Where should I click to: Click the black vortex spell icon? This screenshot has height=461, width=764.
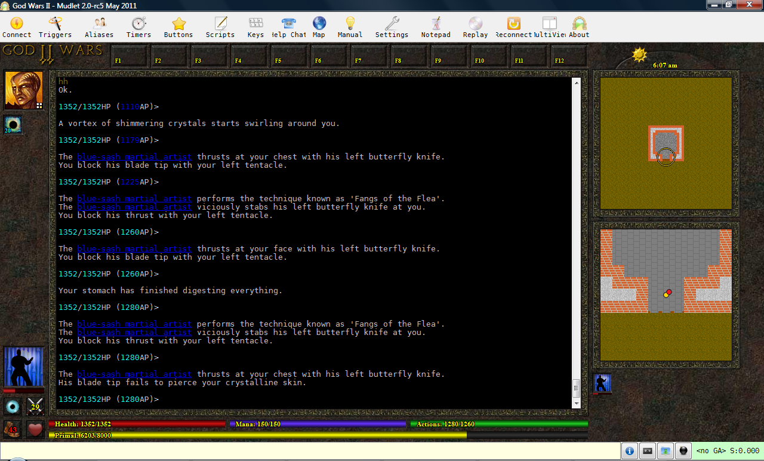pyautogui.click(x=13, y=125)
